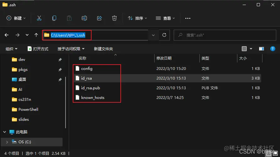Click 打开方式 (Open with) button

(x=38, y=49)
